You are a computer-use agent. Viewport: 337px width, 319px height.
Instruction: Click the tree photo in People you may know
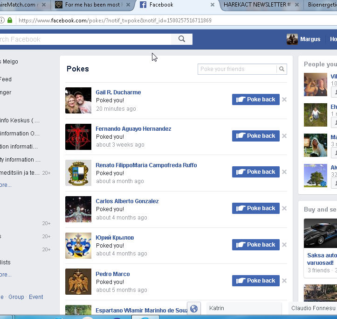(x=316, y=176)
